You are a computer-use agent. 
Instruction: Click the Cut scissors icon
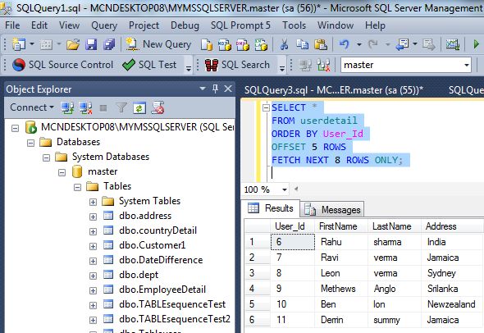coord(284,45)
